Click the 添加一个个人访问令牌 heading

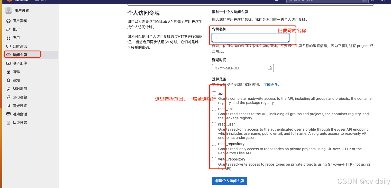[x=230, y=12]
